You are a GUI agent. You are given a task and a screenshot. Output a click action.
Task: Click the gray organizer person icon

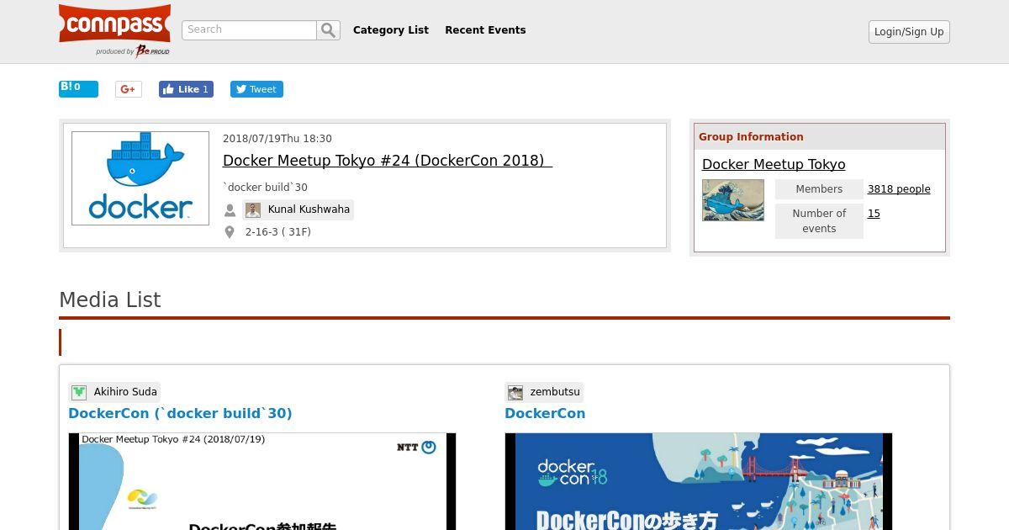pyautogui.click(x=230, y=210)
